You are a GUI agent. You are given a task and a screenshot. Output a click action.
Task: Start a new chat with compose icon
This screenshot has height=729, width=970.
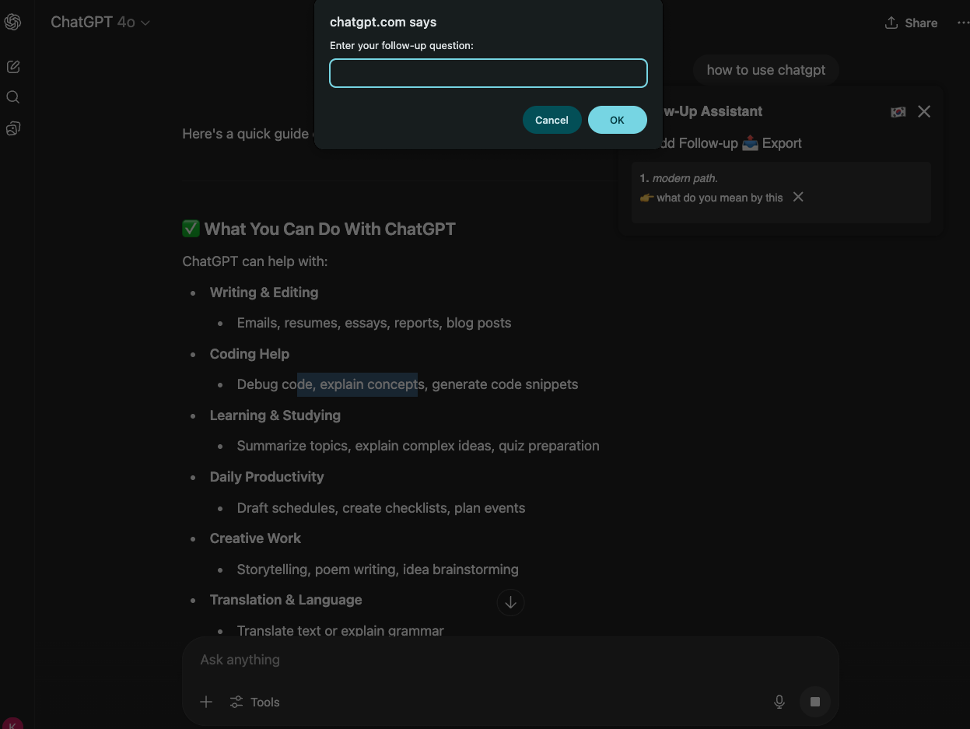coord(12,67)
